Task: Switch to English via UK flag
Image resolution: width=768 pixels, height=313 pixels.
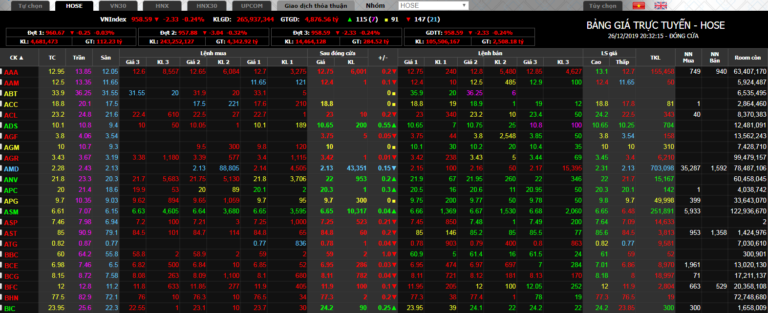Action: point(661,6)
